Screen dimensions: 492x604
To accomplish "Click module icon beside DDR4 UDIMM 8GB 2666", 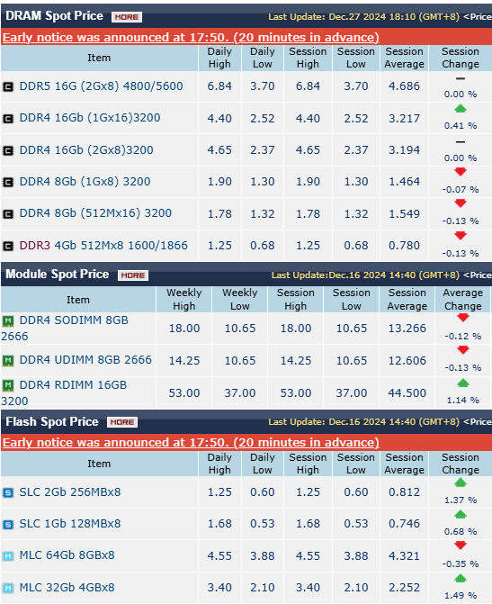I will pos(8,361).
